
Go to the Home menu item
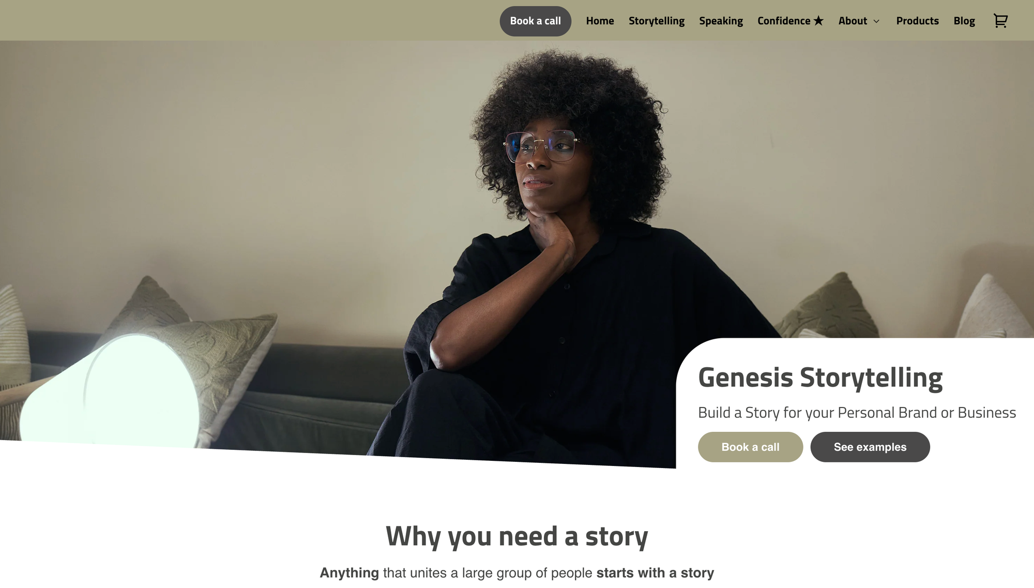[x=600, y=21]
